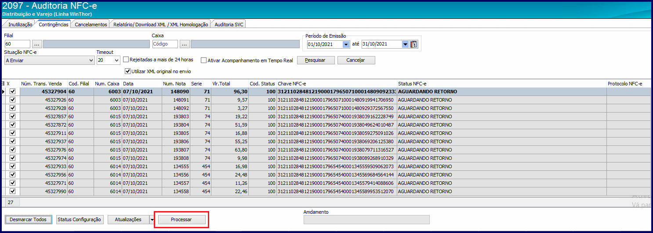Image resolution: width=653 pixels, height=233 pixels.
Task: Expand the start date 01/10/2021 picker
Action: (346, 44)
